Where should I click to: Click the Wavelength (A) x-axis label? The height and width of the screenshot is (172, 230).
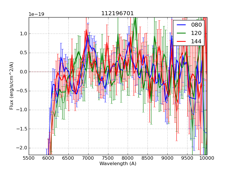(118, 164)
